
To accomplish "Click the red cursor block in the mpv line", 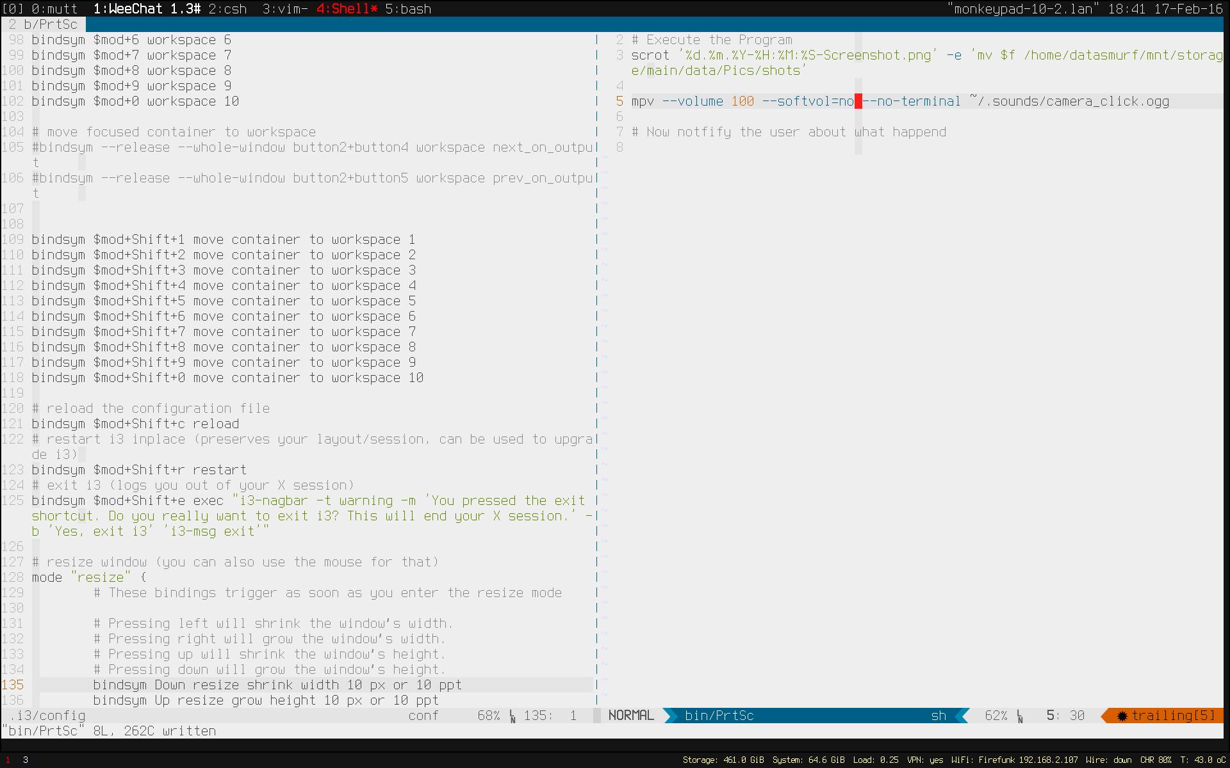I will tap(858, 101).
